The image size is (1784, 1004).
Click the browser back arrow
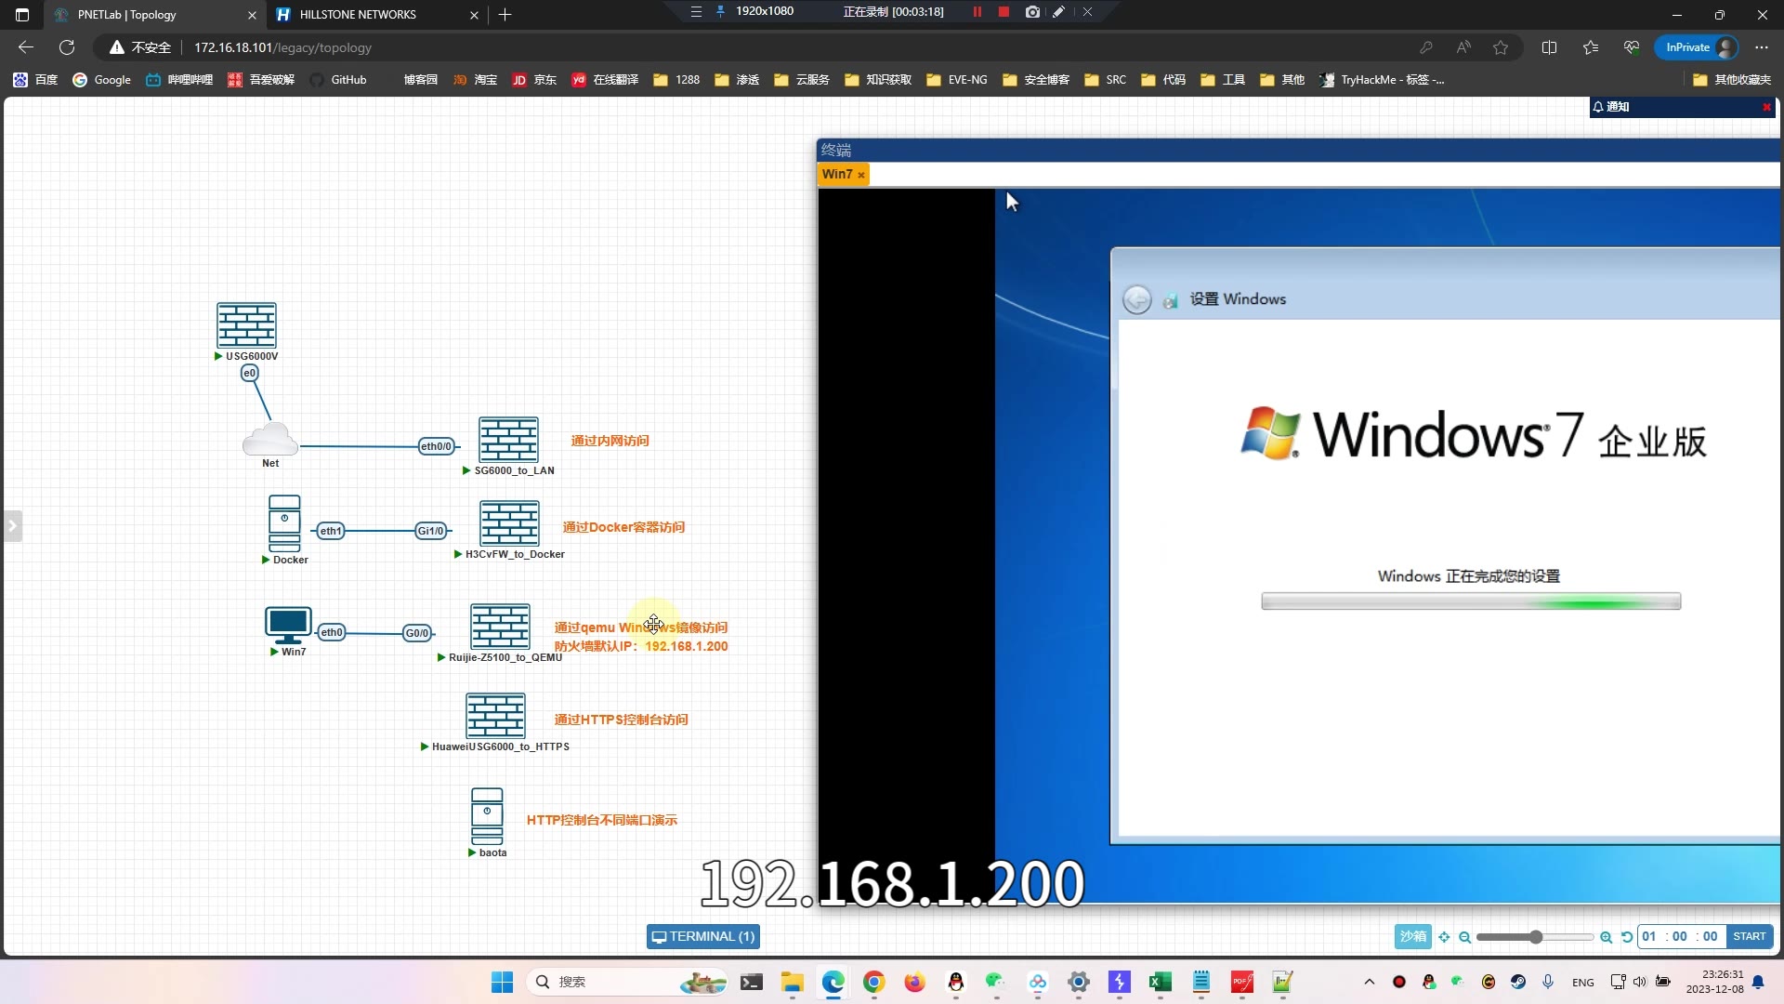tap(26, 47)
